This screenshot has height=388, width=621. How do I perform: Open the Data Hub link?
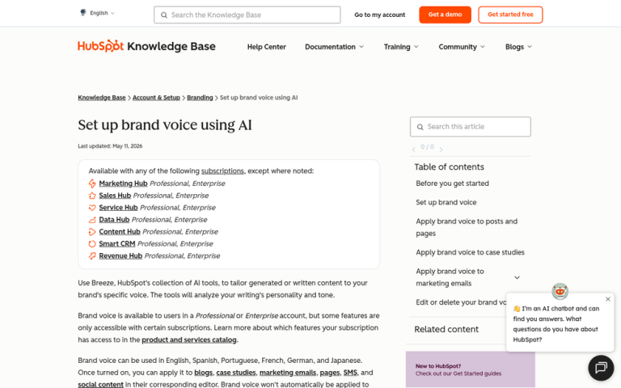tap(114, 220)
